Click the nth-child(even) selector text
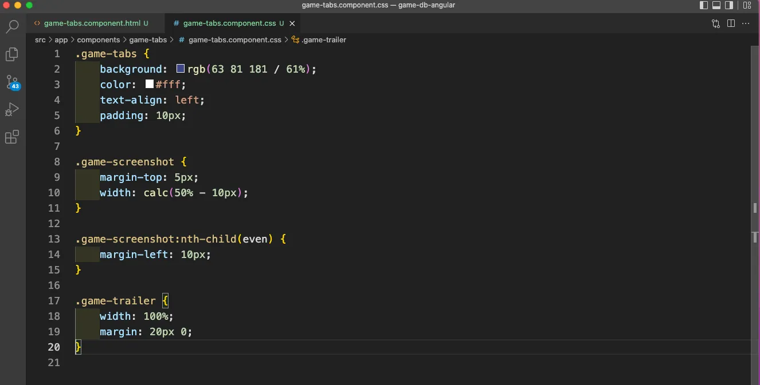This screenshot has width=760, height=385. point(228,239)
